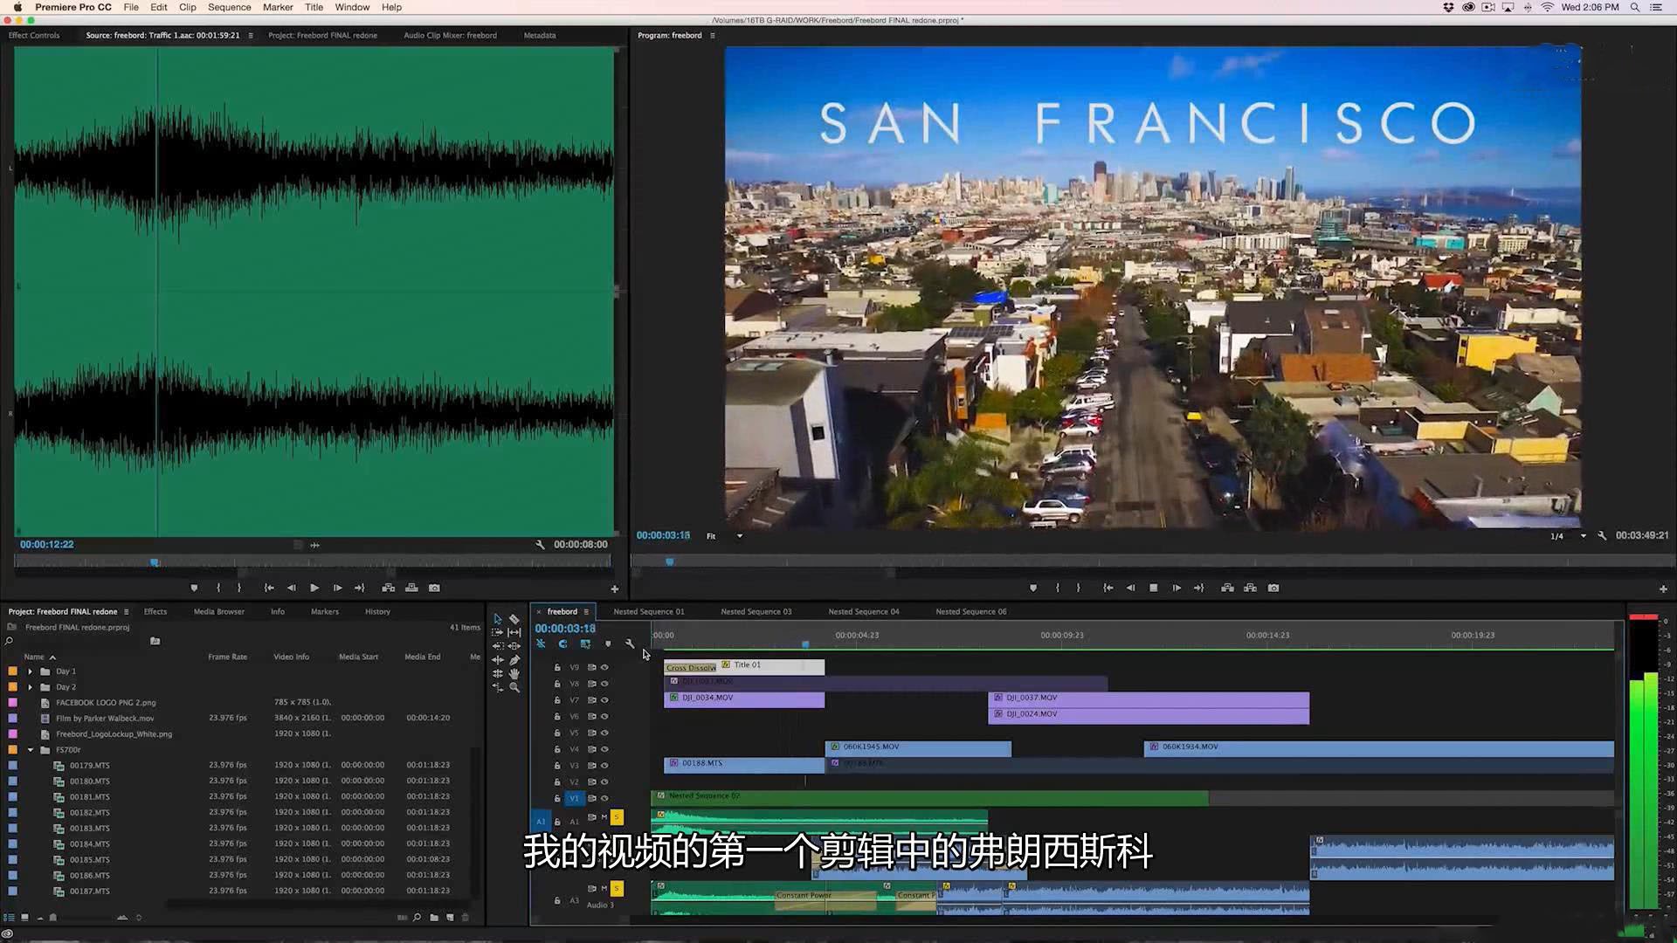Image resolution: width=1677 pixels, height=943 pixels.
Task: Open the Sequence menu
Action: click(230, 7)
